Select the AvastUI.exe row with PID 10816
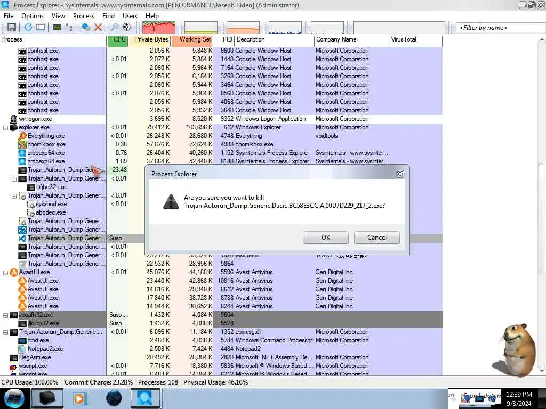The height and width of the screenshot is (409, 546). tap(221, 281)
